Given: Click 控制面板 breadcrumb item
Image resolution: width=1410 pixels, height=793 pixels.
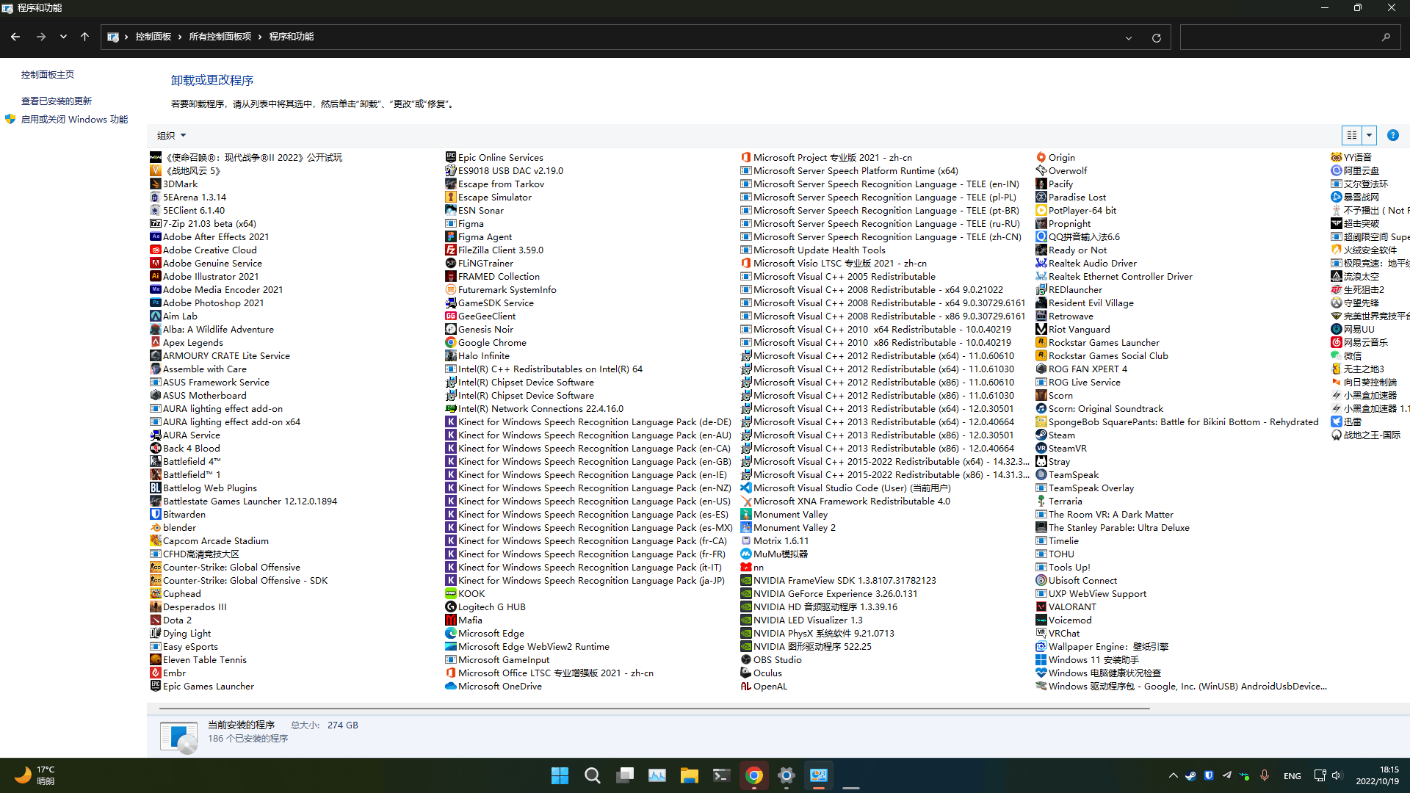Looking at the screenshot, I should 153,37.
